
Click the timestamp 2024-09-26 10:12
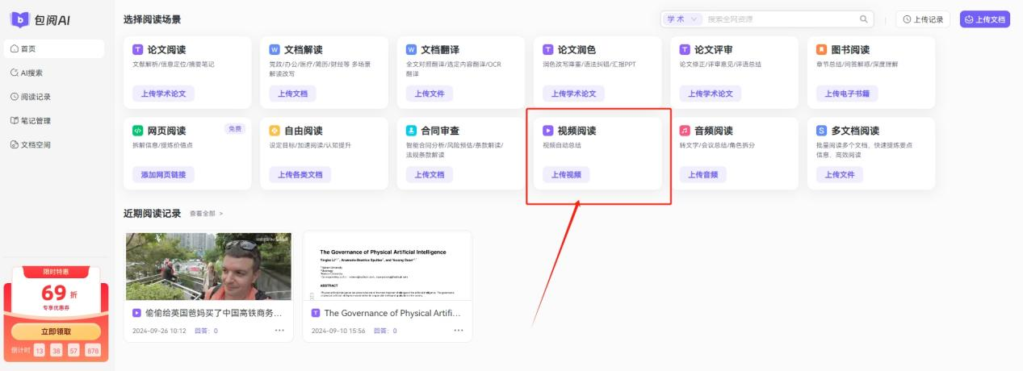tap(159, 331)
